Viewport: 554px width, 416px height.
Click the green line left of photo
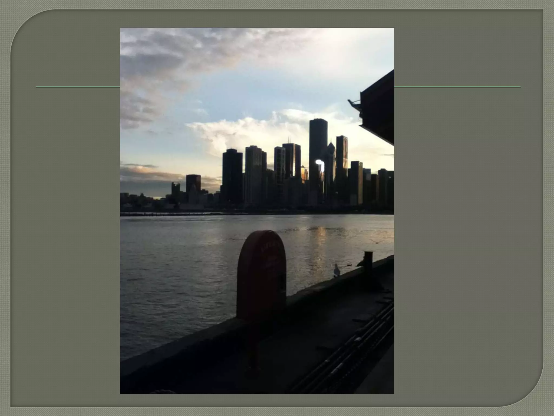[78, 87]
